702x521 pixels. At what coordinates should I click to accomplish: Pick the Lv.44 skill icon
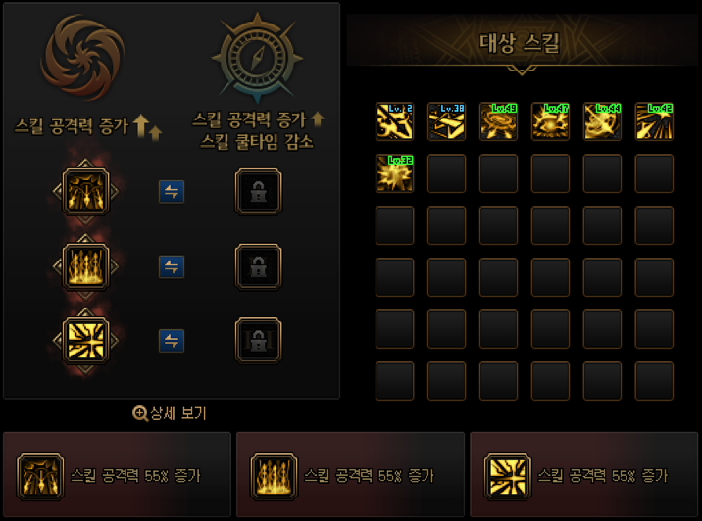(602, 121)
